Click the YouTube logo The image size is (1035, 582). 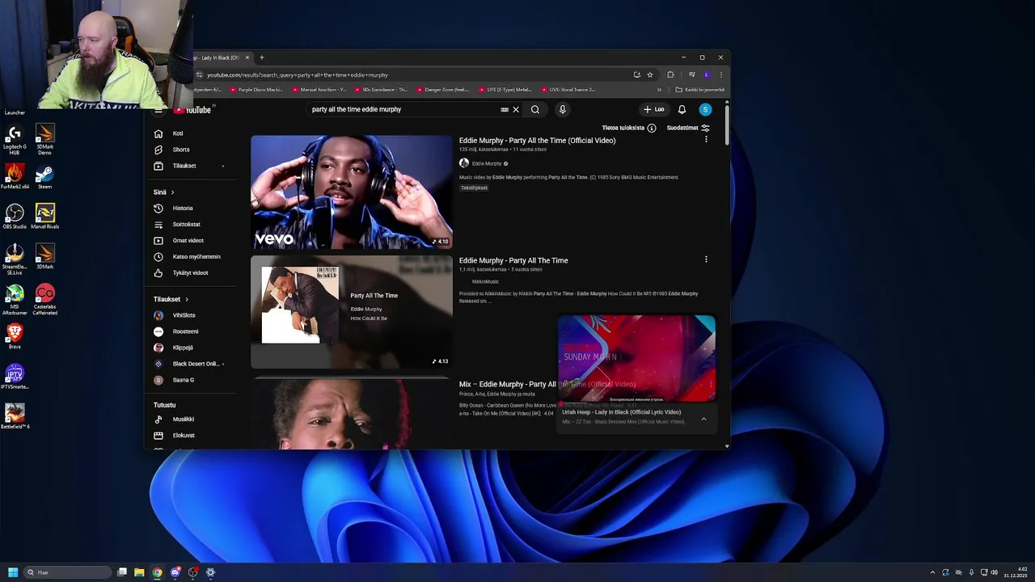coord(192,110)
